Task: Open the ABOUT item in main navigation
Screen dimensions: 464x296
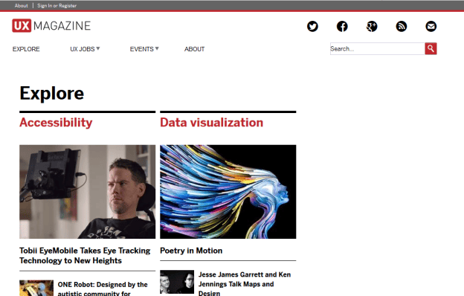Action: tap(194, 49)
